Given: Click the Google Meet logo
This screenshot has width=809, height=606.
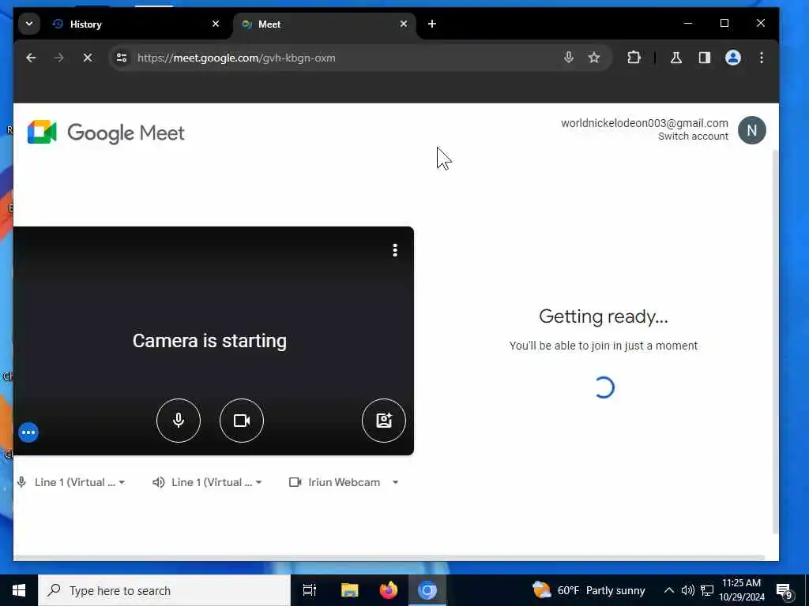Looking at the screenshot, I should [106, 133].
